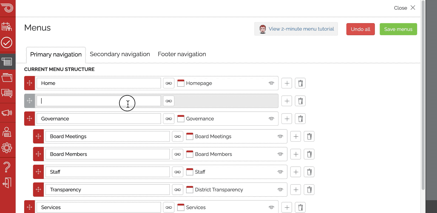
Task: Click the link icon on Services row
Action: 169,207
